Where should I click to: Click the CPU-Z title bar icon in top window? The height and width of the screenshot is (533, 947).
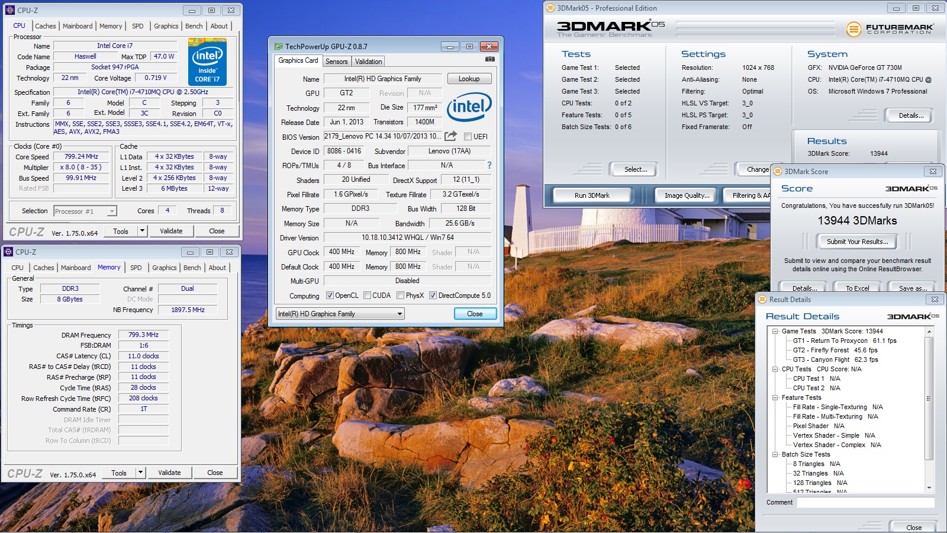click(x=9, y=10)
